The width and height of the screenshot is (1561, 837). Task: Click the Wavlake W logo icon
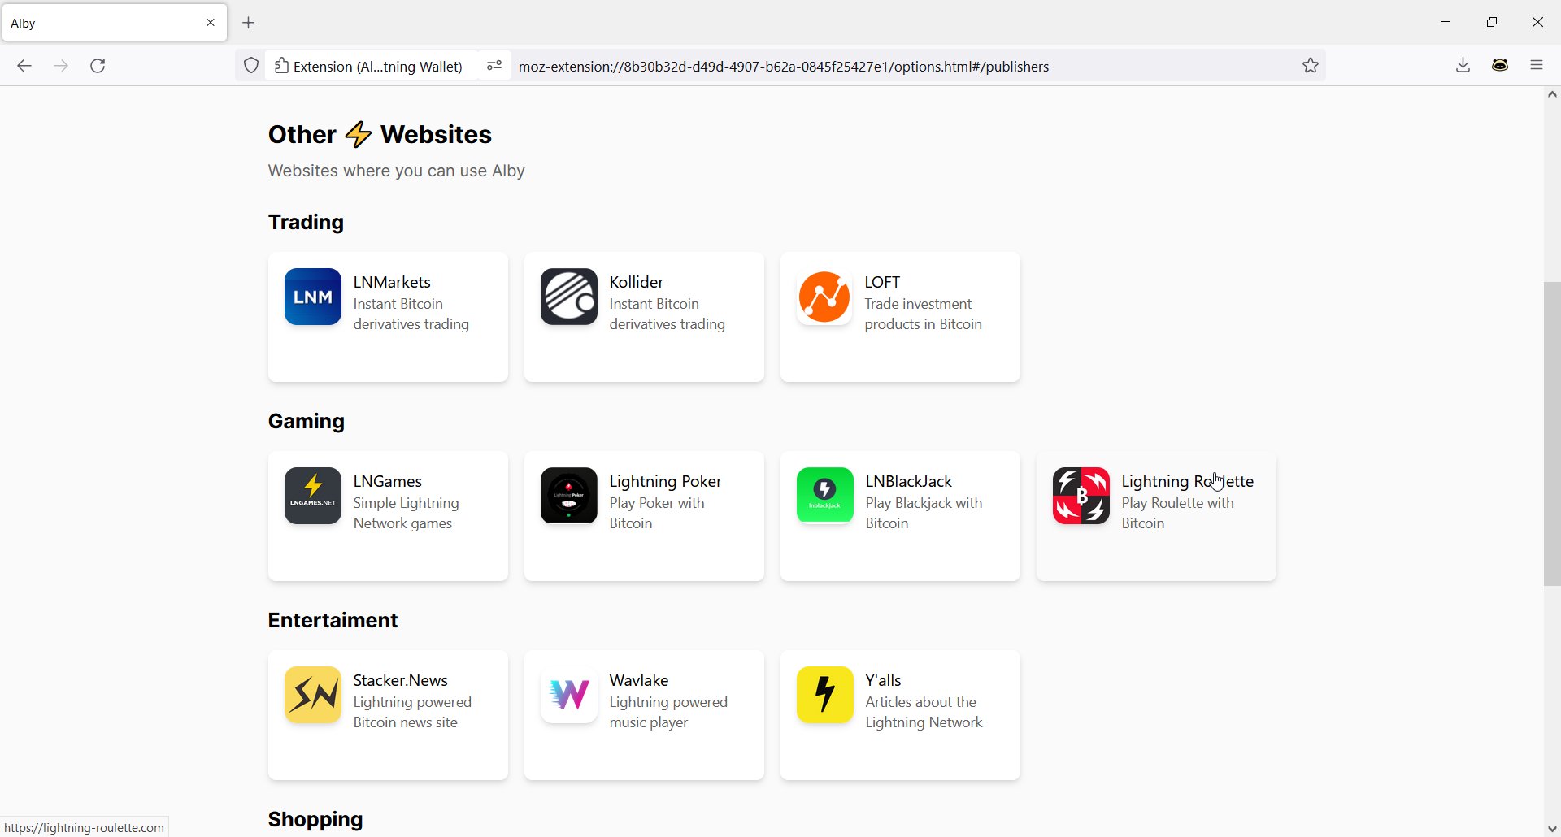point(569,695)
